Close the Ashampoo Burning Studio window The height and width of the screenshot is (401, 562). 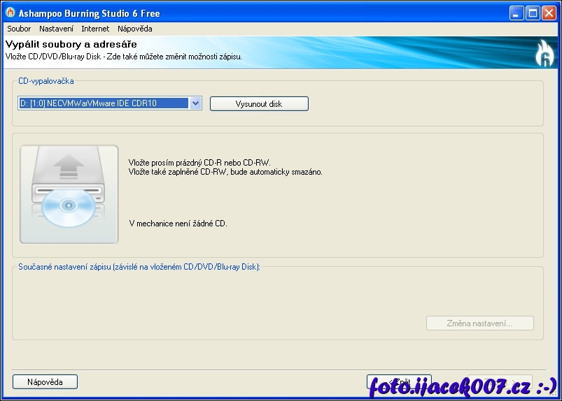549,13
